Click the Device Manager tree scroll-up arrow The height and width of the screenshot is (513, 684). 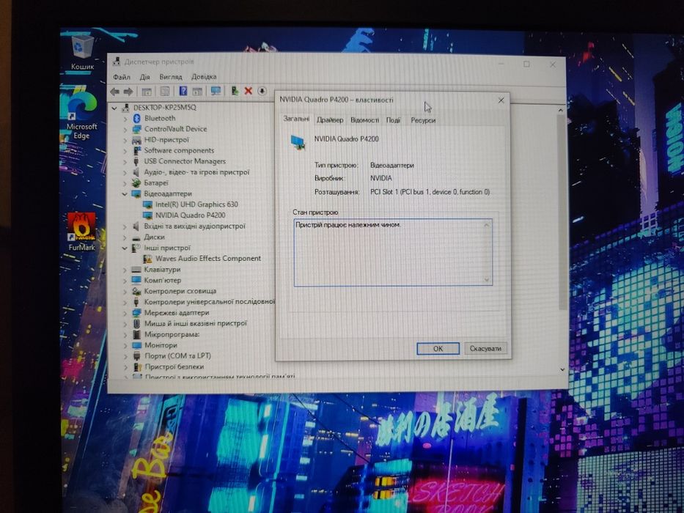[561, 111]
